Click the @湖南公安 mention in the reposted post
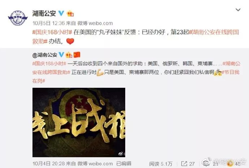Viewport: 249px width, 168px height. tap(45, 55)
